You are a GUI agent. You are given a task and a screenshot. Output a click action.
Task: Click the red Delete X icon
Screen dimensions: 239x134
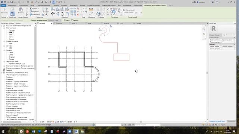(x=78, y=15)
